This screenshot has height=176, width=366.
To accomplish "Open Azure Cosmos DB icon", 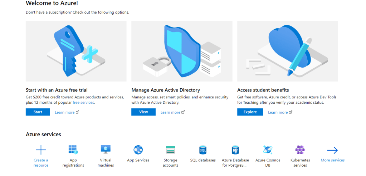I will click(x=268, y=150).
